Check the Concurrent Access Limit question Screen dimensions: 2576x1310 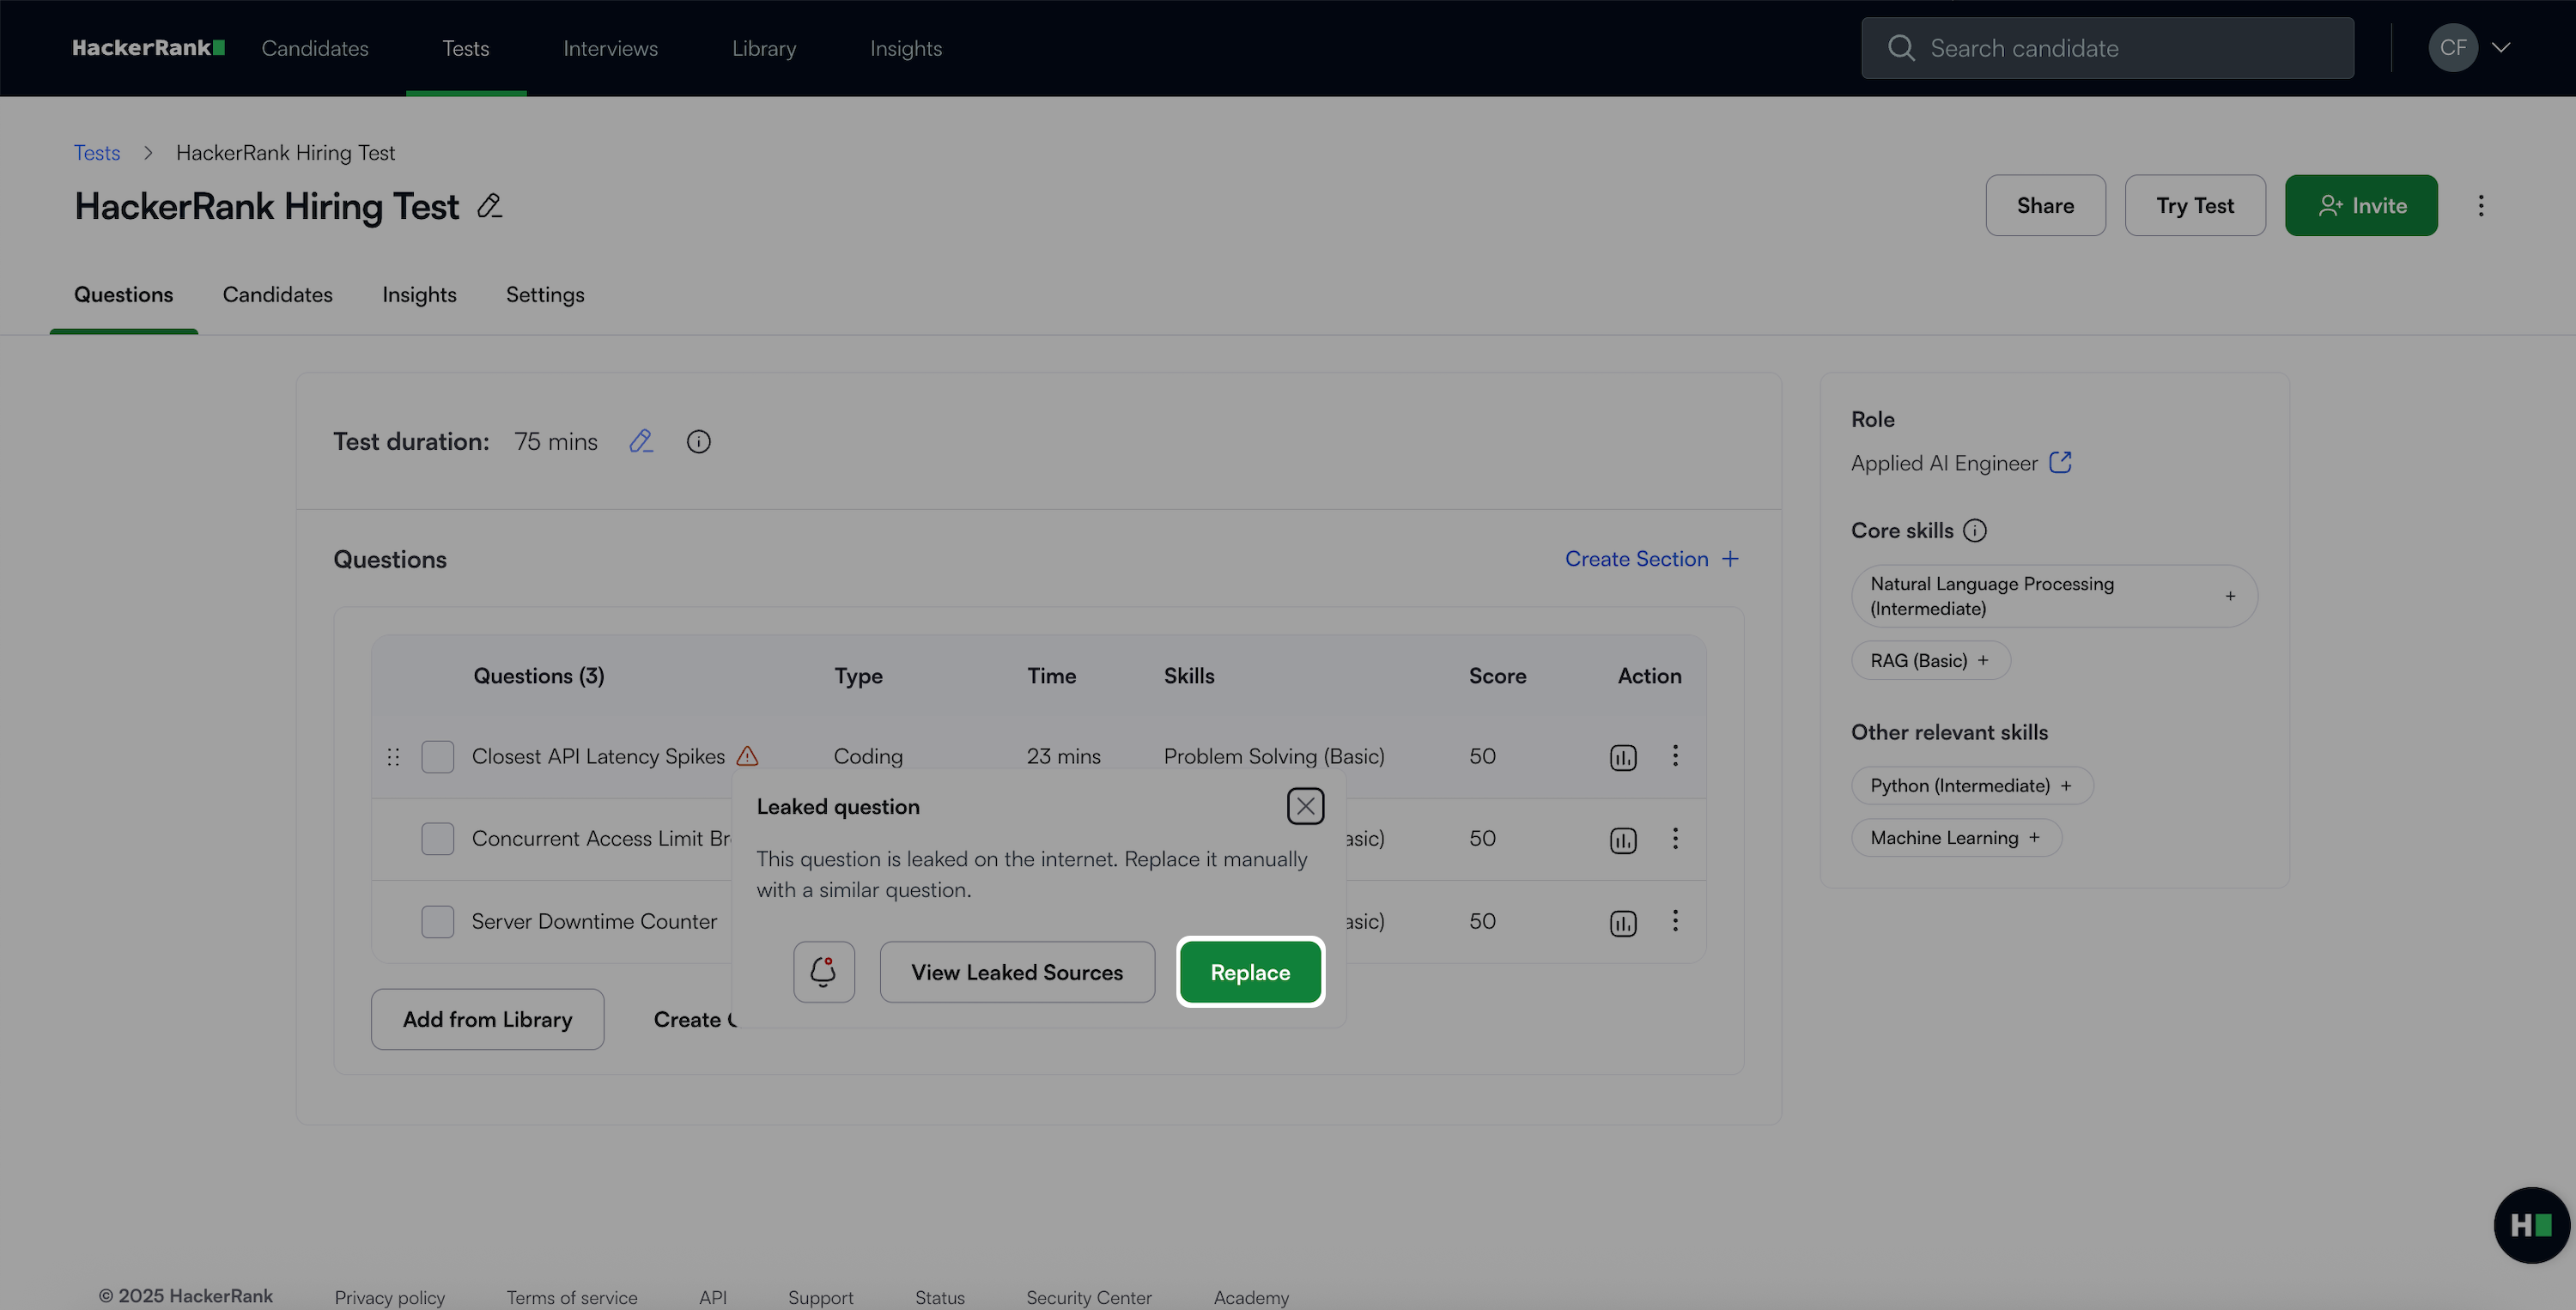437,839
